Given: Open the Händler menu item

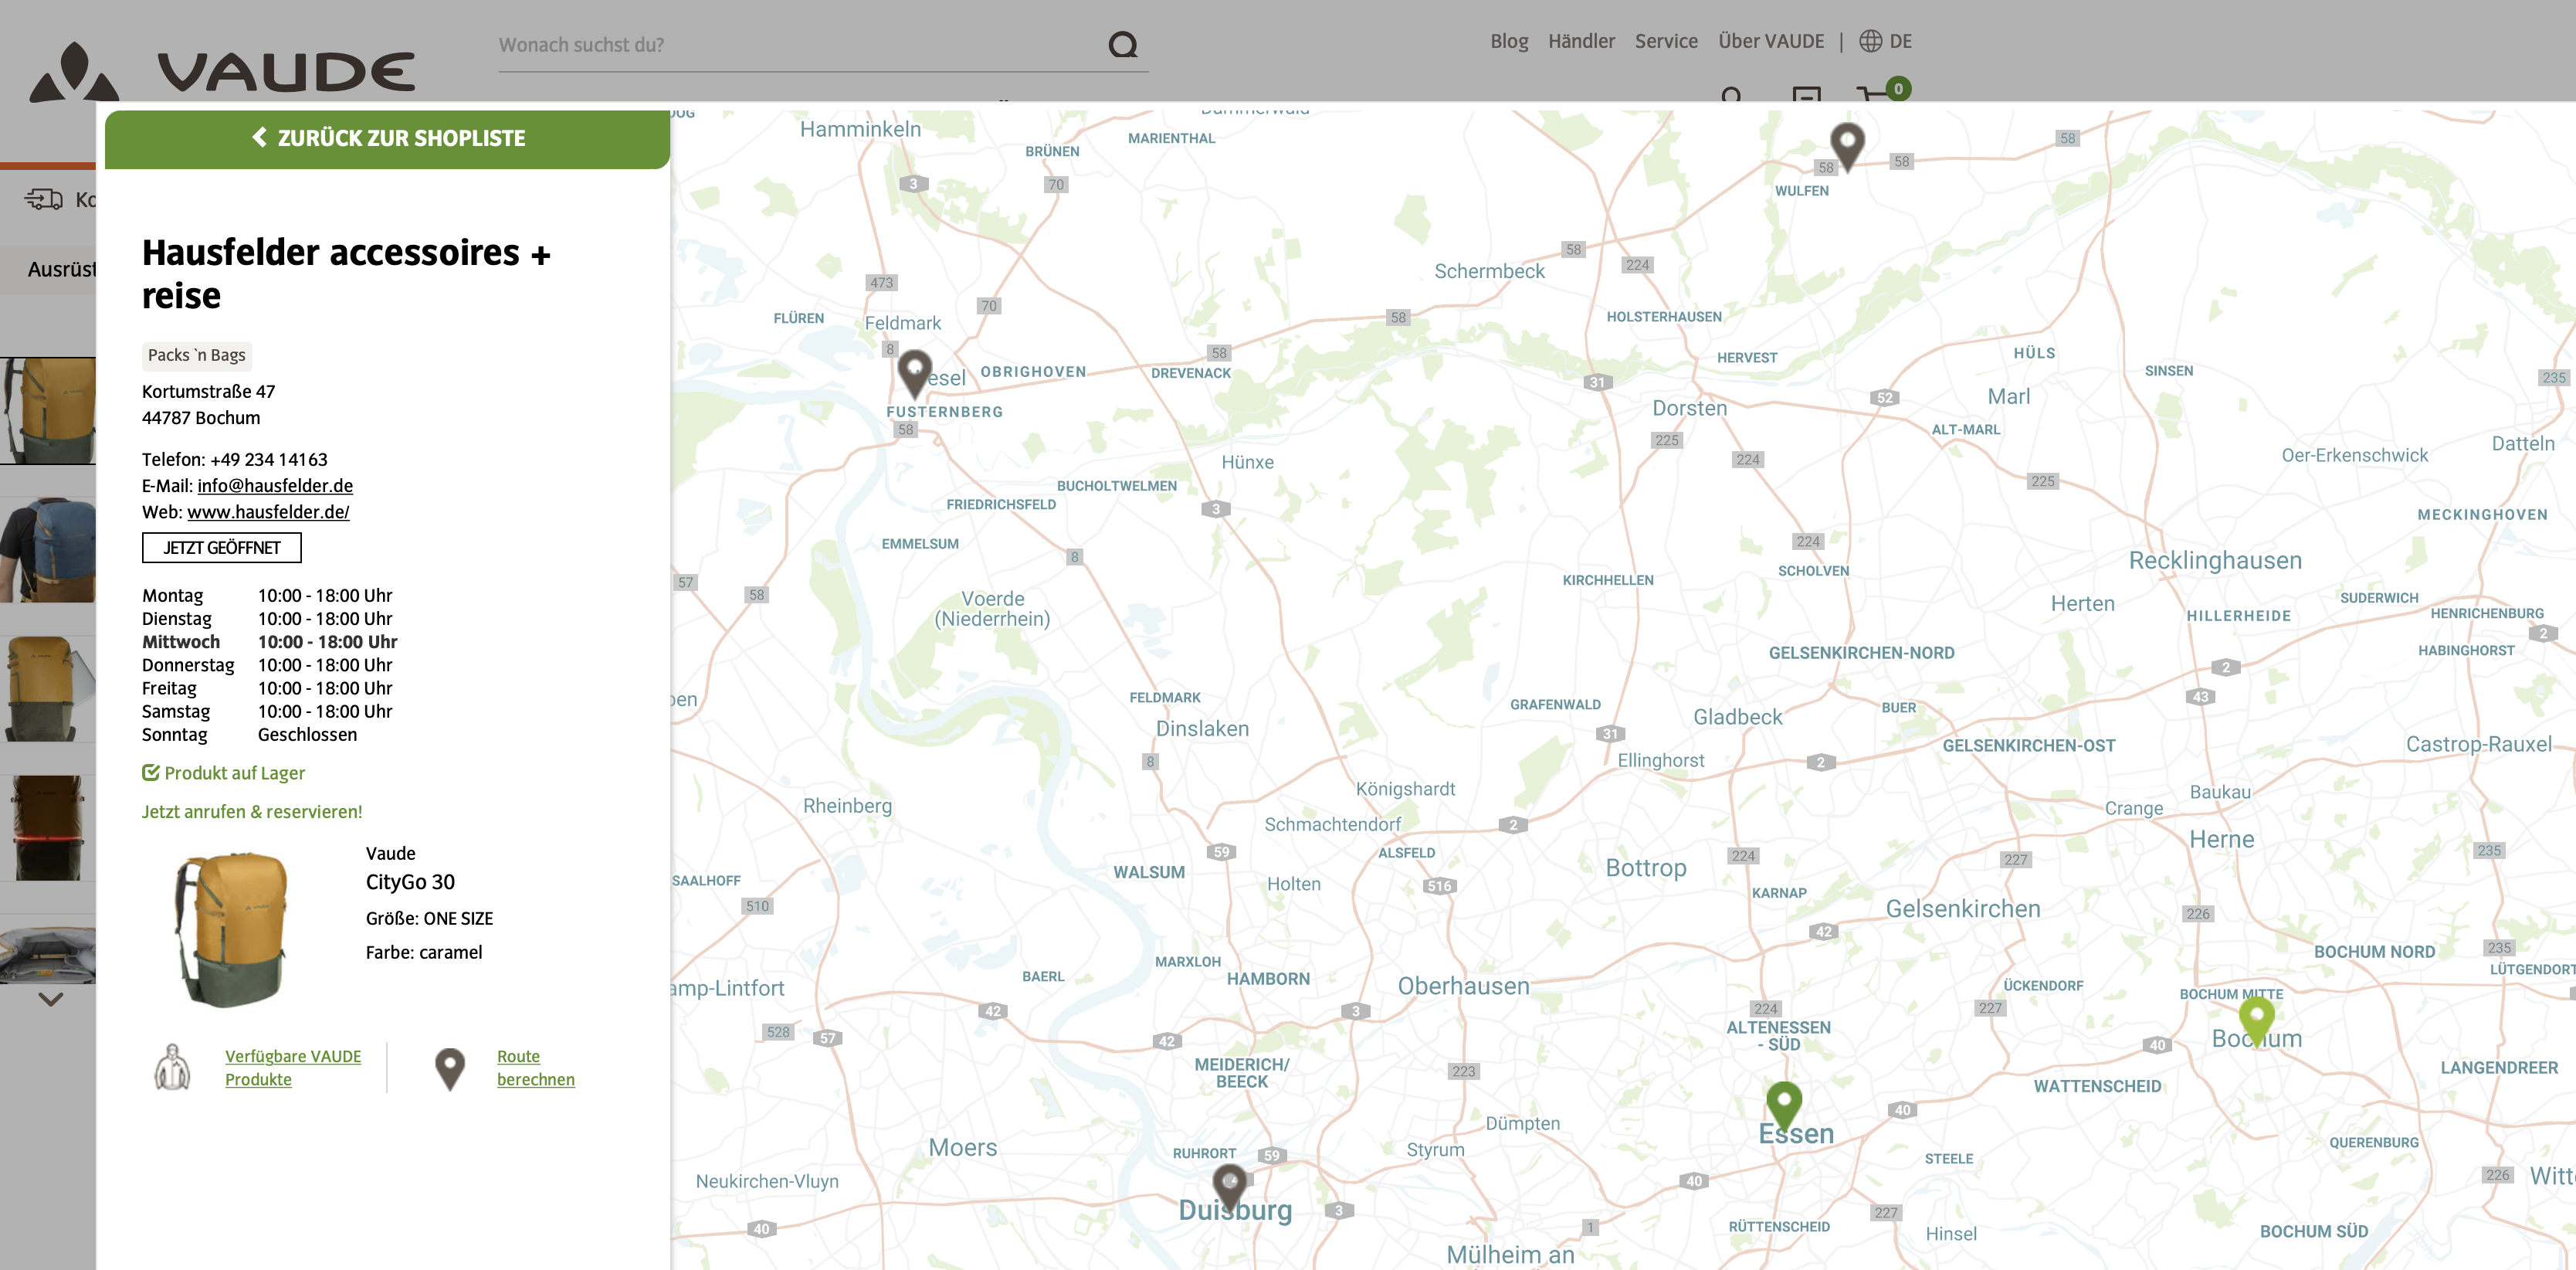Looking at the screenshot, I should tap(1581, 41).
